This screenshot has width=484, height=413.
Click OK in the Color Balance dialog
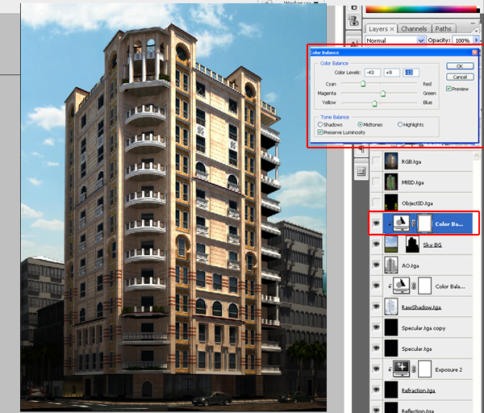pos(460,66)
